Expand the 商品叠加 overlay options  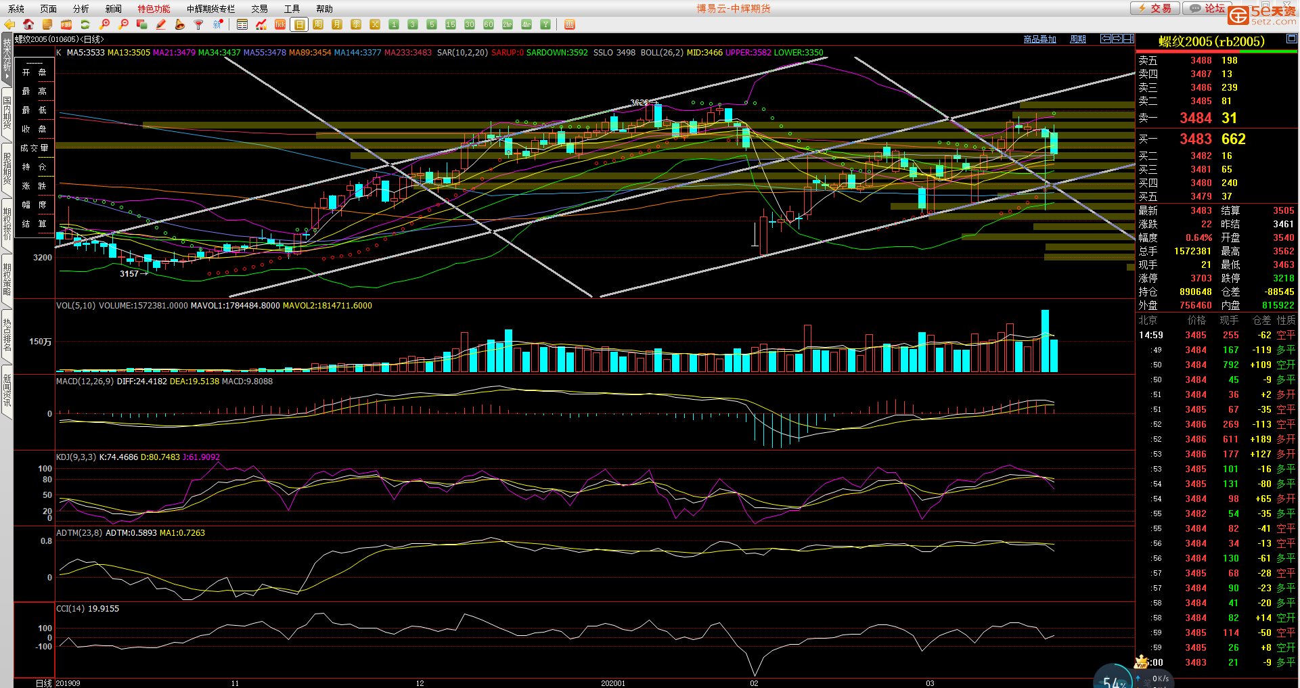(1039, 39)
